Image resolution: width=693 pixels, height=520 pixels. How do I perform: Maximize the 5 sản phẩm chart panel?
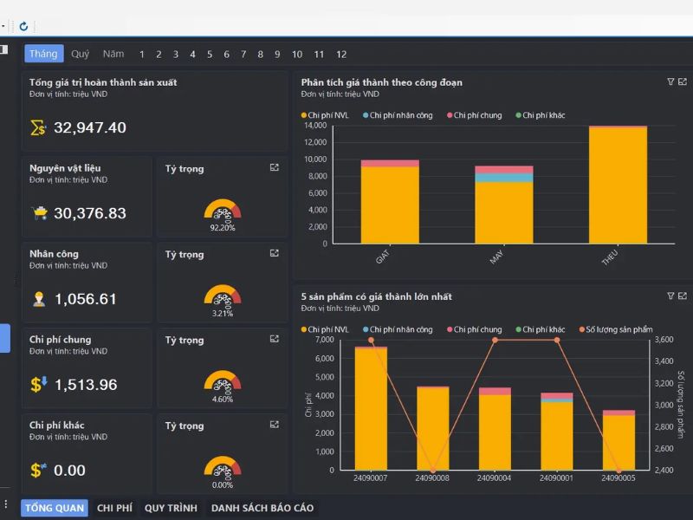(x=683, y=296)
